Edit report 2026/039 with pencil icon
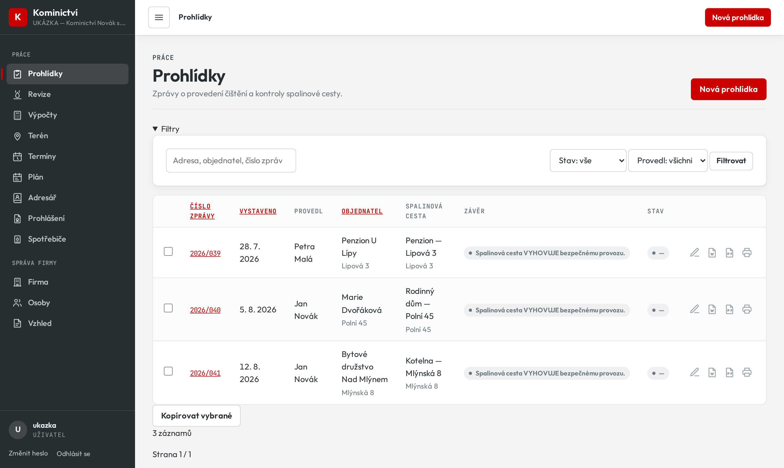The height and width of the screenshot is (468, 784). tap(694, 253)
